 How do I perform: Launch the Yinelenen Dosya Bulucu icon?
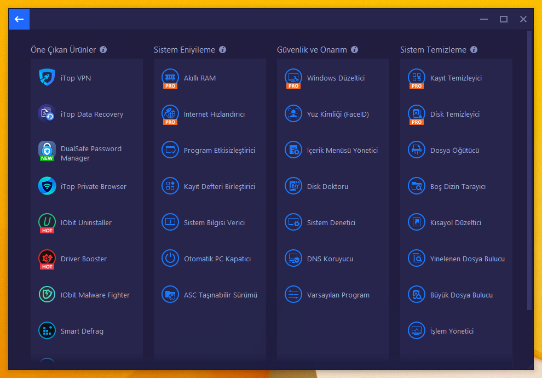(x=416, y=259)
